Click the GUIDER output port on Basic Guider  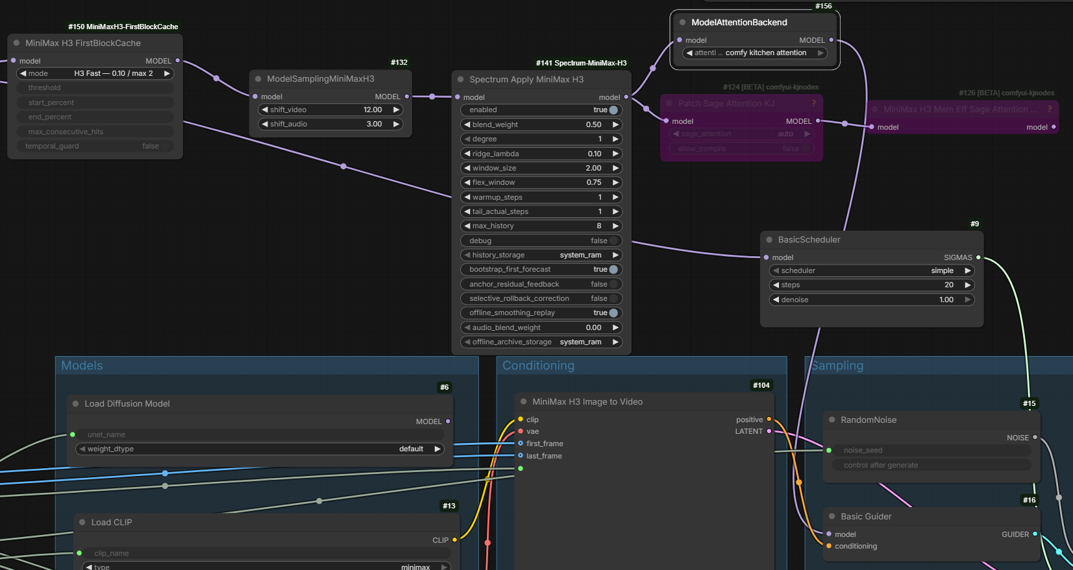1035,534
